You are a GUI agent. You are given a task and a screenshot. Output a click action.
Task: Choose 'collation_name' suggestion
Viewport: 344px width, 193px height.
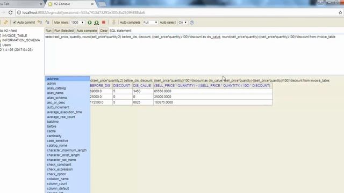[x=68, y=179]
